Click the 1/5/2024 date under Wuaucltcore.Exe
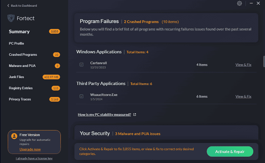 (96, 99)
